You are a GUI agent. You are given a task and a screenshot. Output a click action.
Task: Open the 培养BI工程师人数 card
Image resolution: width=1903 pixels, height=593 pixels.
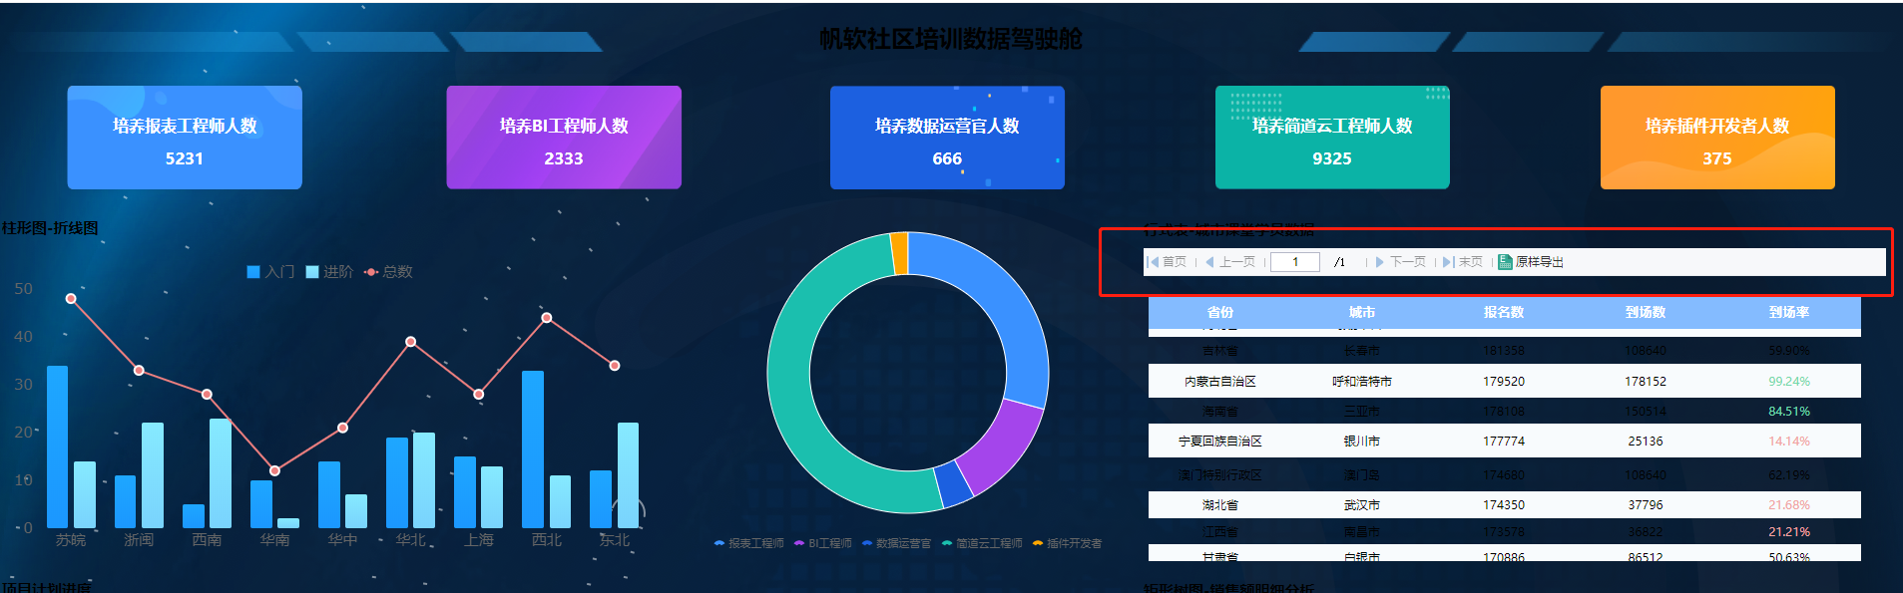pyautogui.click(x=564, y=138)
